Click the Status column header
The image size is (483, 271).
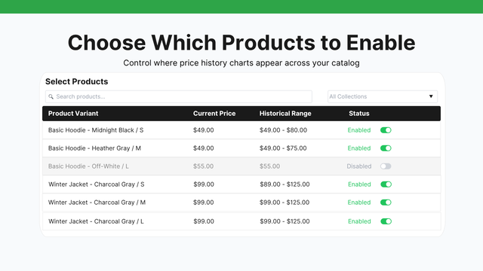click(359, 114)
